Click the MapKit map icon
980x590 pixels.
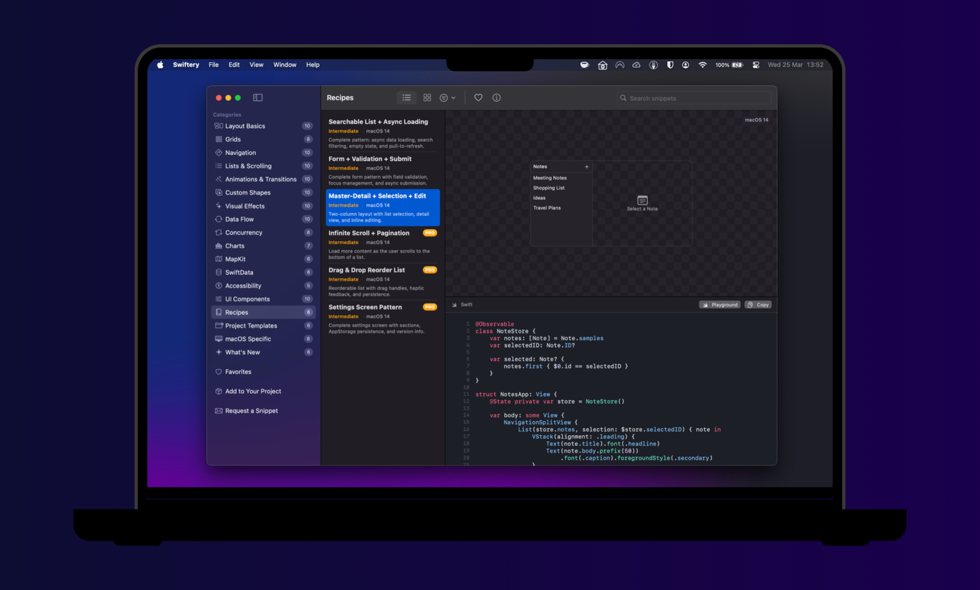tap(218, 259)
